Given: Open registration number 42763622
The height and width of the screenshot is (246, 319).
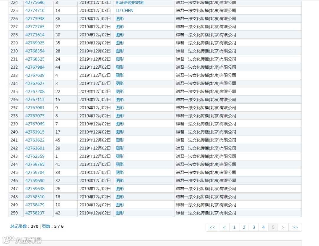Looking at the screenshot, I should point(35,140).
